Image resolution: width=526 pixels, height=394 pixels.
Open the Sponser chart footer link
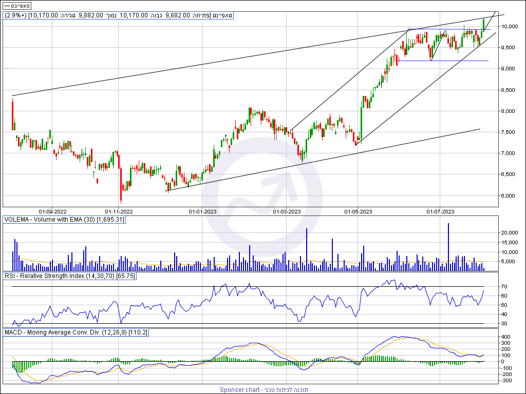264,390
